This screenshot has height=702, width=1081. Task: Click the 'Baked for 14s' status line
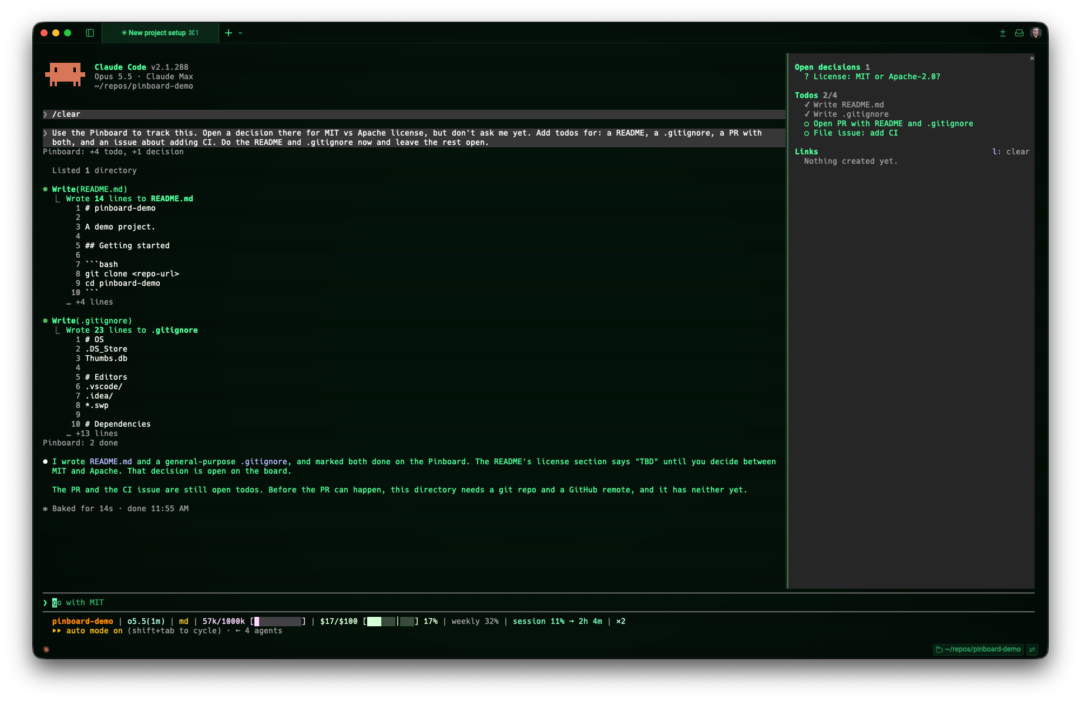coord(116,508)
